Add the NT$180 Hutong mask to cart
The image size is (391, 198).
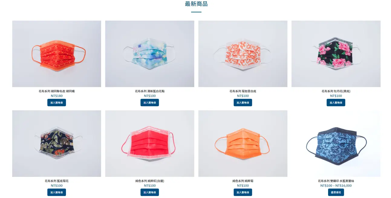(x=57, y=102)
